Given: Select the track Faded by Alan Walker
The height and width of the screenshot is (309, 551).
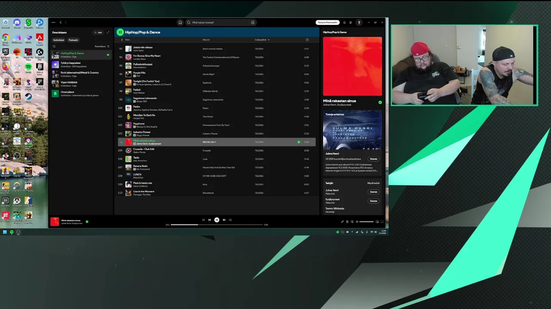Looking at the screenshot, I should (217, 91).
